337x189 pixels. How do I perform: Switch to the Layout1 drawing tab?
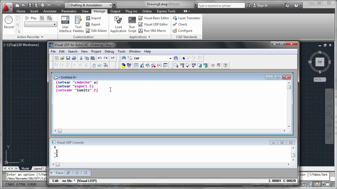click(38, 169)
